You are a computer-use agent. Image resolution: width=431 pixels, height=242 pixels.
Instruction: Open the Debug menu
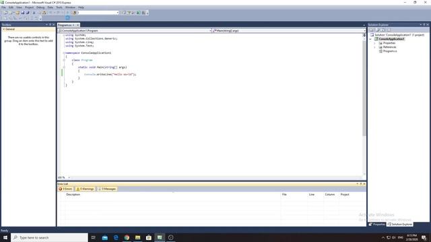pos(40,7)
